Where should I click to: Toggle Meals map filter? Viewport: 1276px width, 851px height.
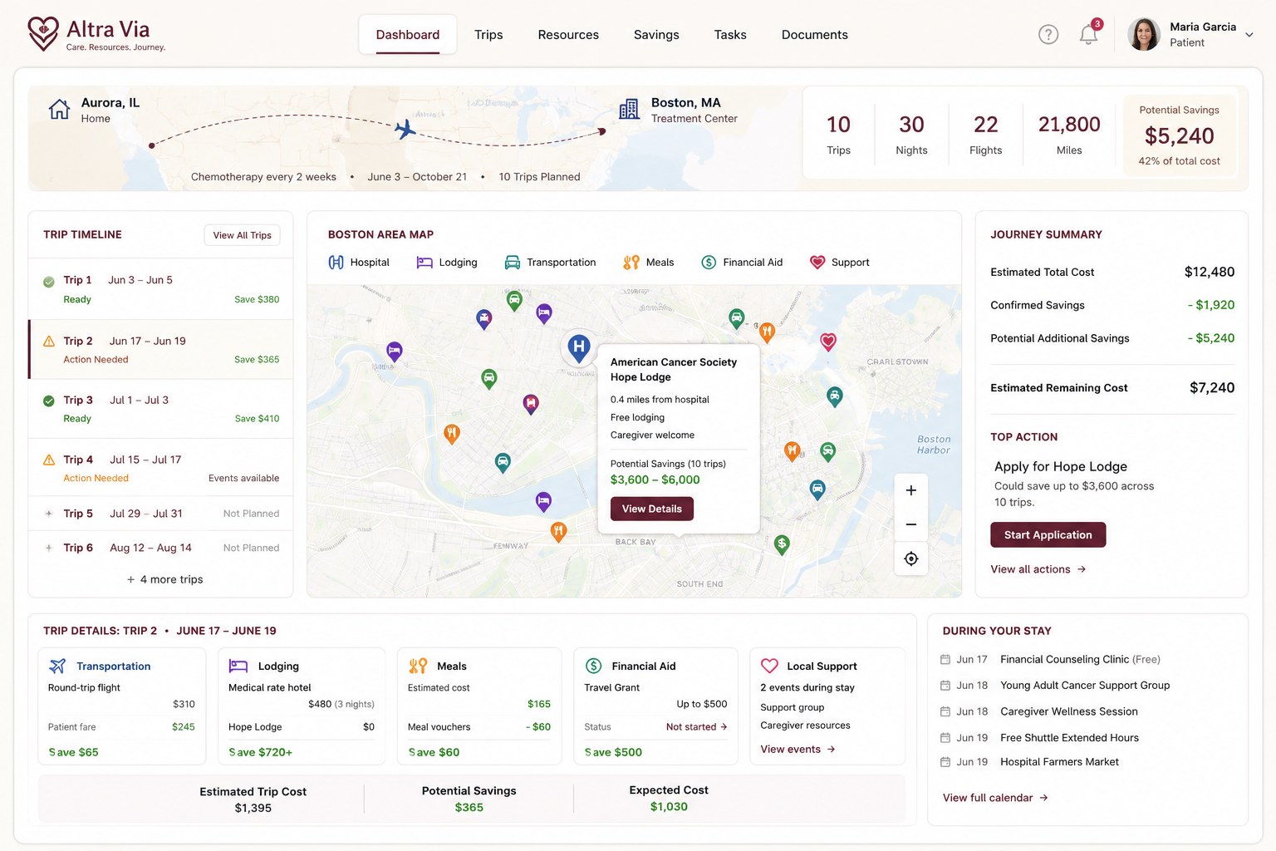pyautogui.click(x=649, y=263)
